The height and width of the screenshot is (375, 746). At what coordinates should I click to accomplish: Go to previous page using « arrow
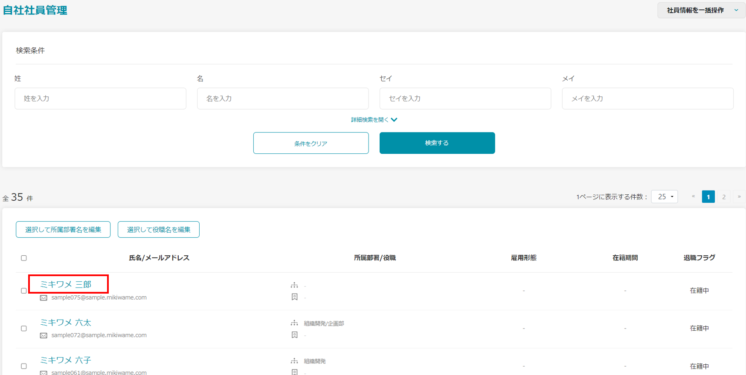click(x=693, y=196)
